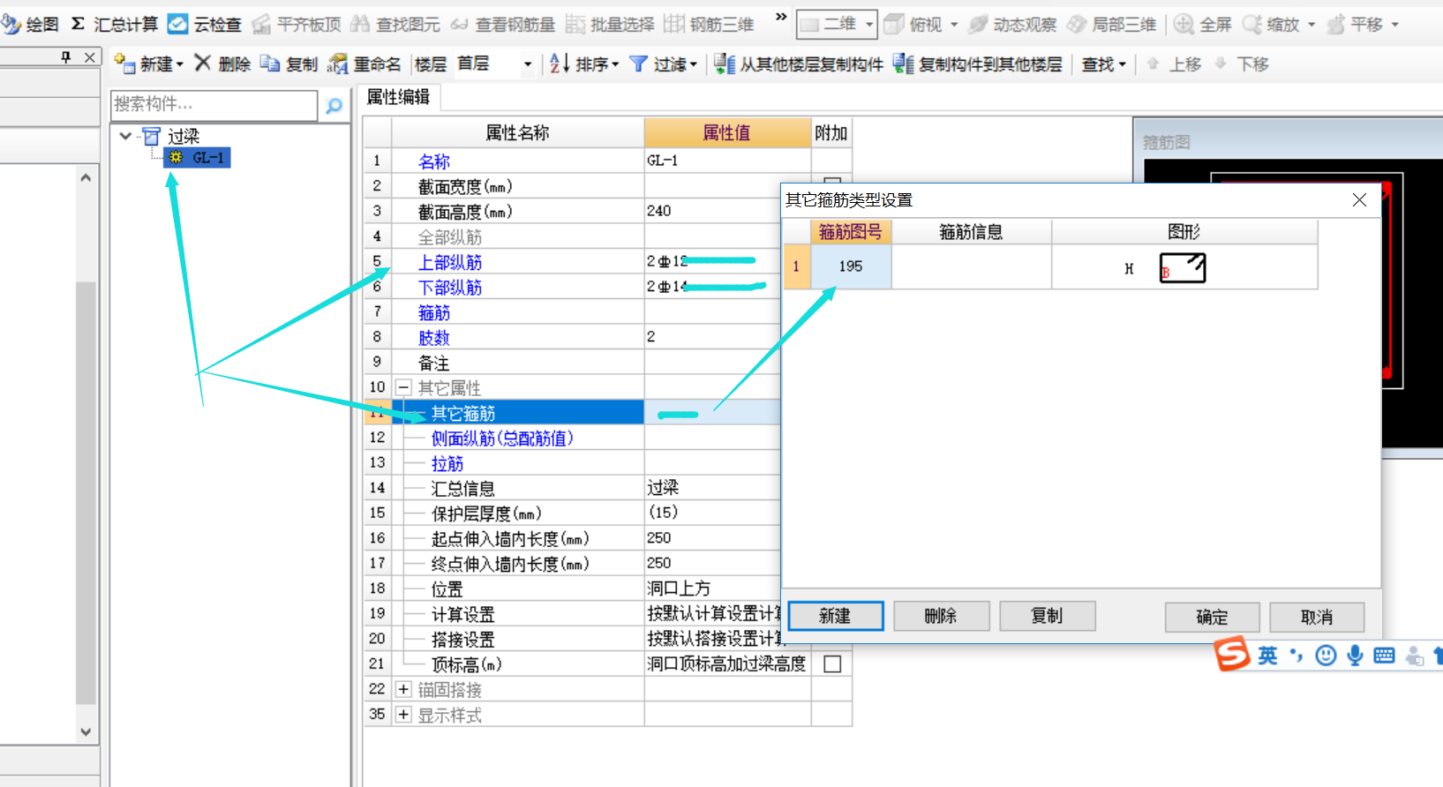Viewport: 1443px width, 787px height.
Task: Move component up with 上移
Action: tap(1174, 64)
